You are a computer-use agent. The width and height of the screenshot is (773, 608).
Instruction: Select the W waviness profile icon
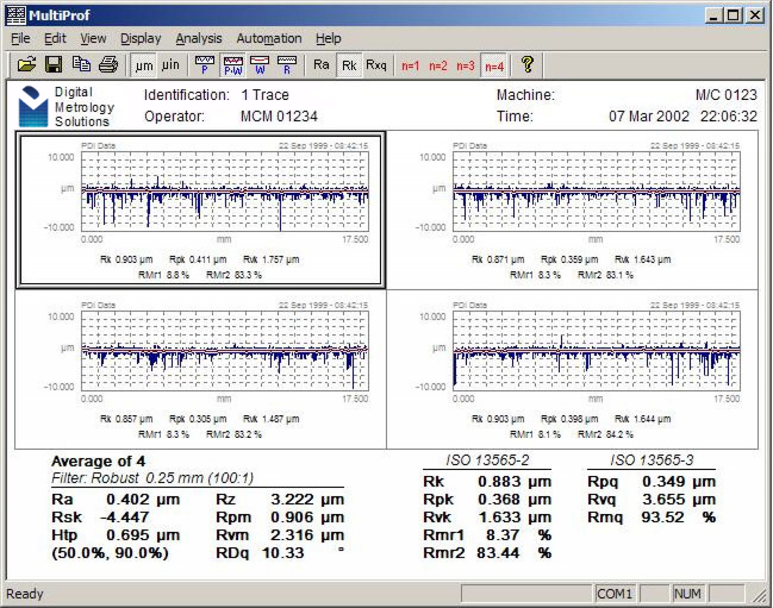(x=260, y=65)
